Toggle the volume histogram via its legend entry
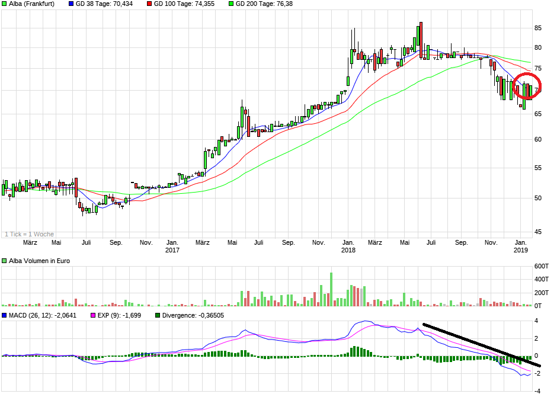557x397 pixels. tap(5, 260)
